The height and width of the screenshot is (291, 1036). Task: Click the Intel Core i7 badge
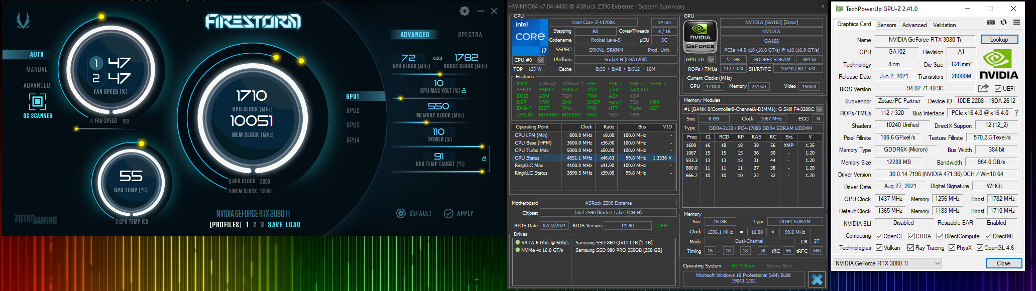coord(530,37)
